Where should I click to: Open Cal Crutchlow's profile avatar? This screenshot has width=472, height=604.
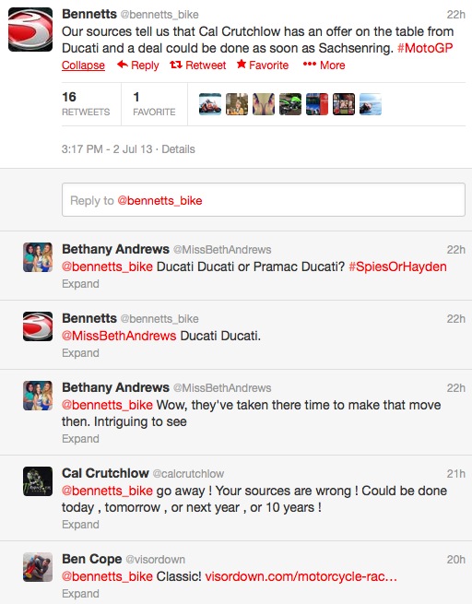tap(38, 481)
